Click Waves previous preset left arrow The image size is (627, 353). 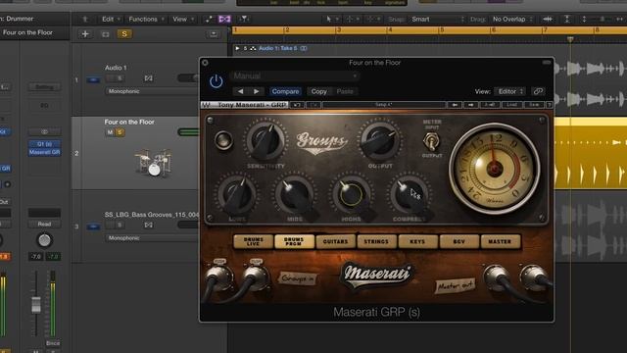455,105
